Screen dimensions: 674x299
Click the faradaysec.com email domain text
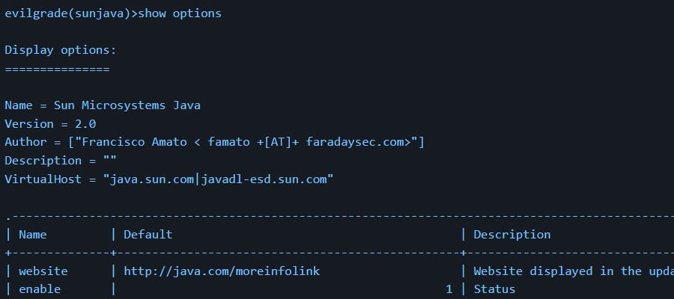(x=355, y=142)
